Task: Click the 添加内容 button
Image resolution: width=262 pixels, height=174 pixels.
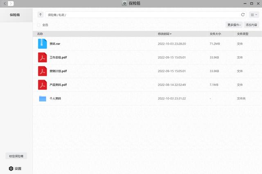Action: (x=251, y=25)
